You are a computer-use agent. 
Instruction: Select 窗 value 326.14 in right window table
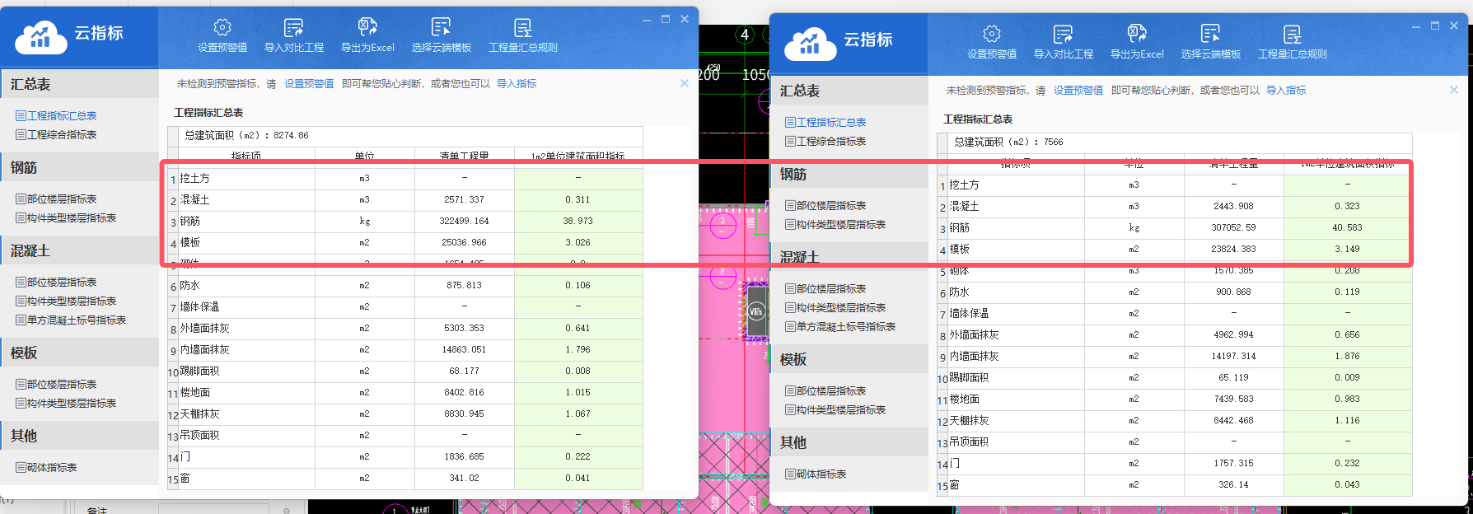[x=1234, y=484]
